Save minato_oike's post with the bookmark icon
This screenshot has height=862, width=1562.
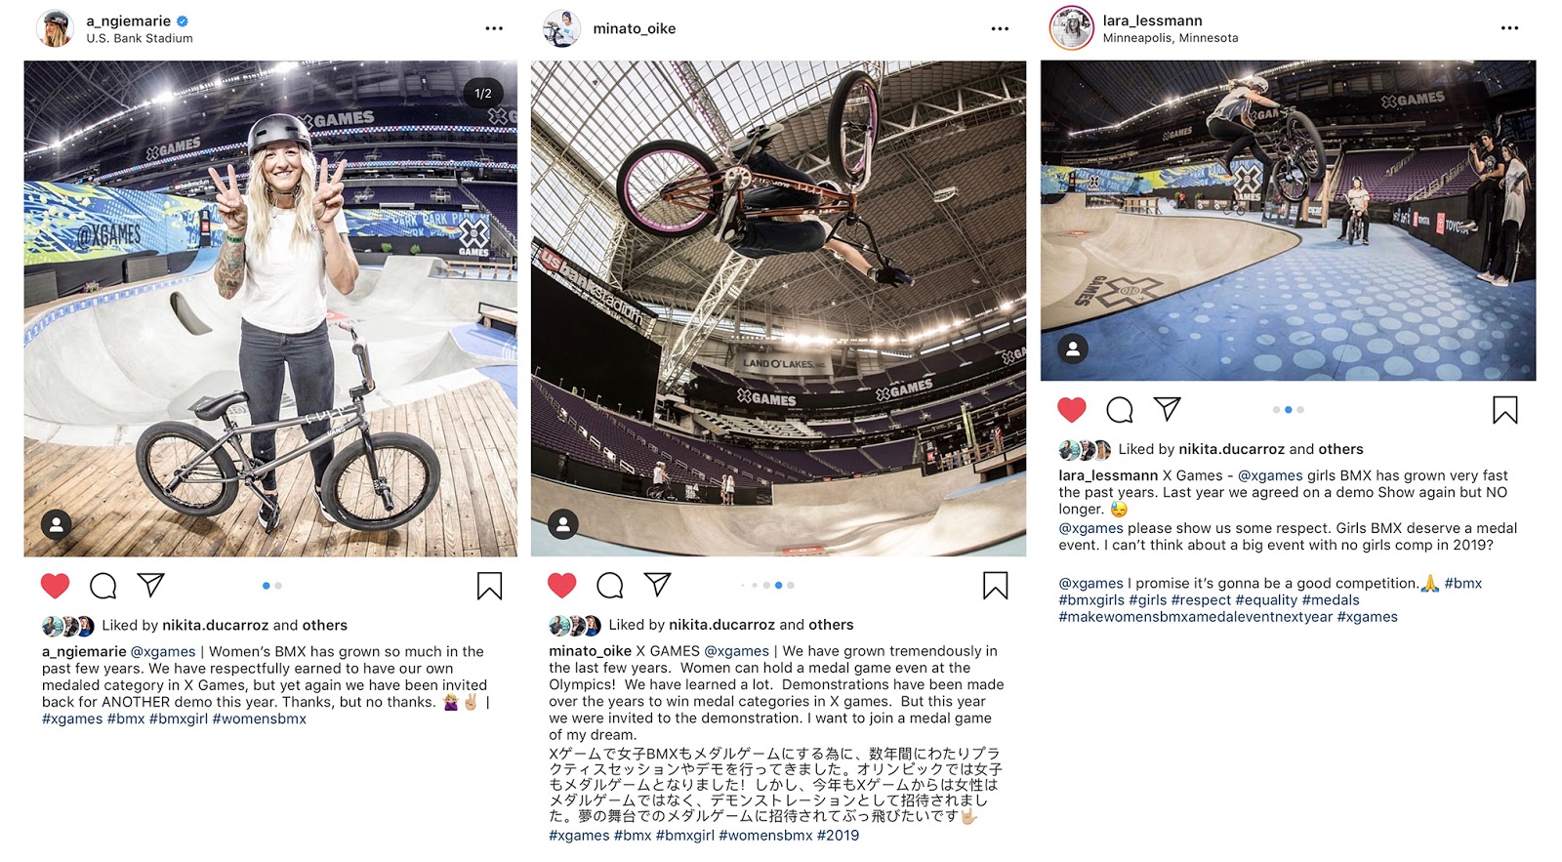(996, 586)
